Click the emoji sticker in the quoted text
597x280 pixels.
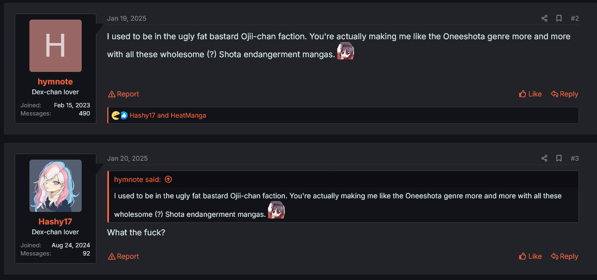pos(276,210)
